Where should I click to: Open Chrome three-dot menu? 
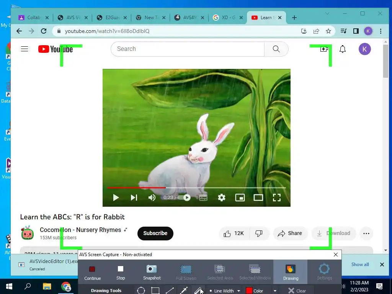[381, 31]
